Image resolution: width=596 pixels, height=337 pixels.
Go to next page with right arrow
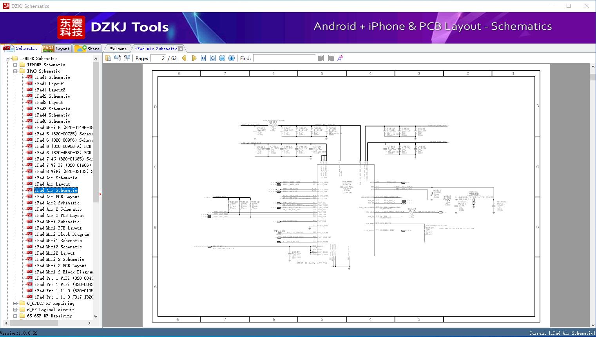[x=194, y=58]
